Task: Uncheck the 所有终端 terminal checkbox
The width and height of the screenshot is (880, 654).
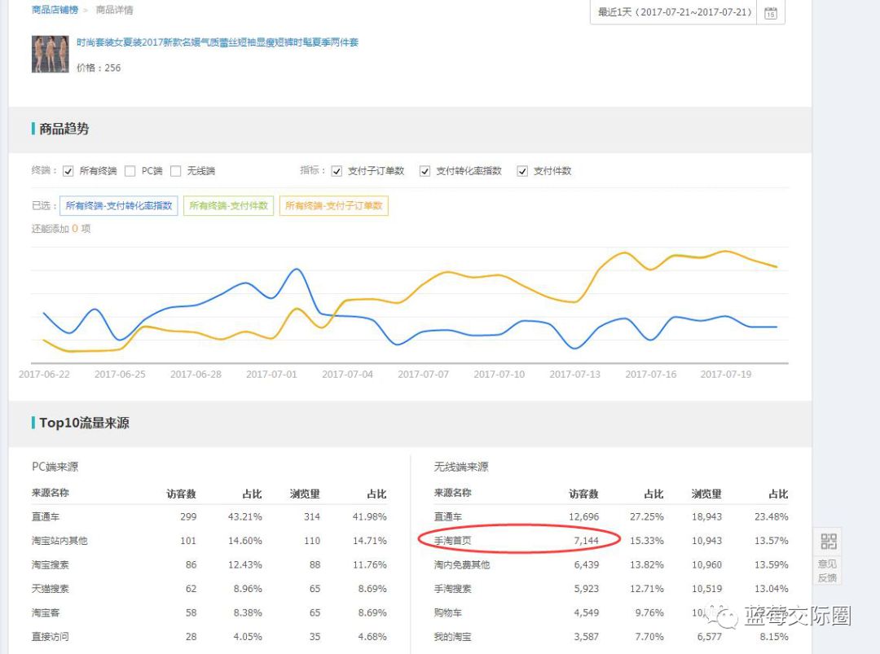Action: (x=68, y=171)
